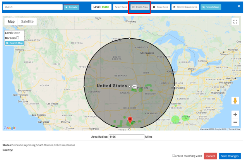Click the circle's right radius handle

coord(175,86)
